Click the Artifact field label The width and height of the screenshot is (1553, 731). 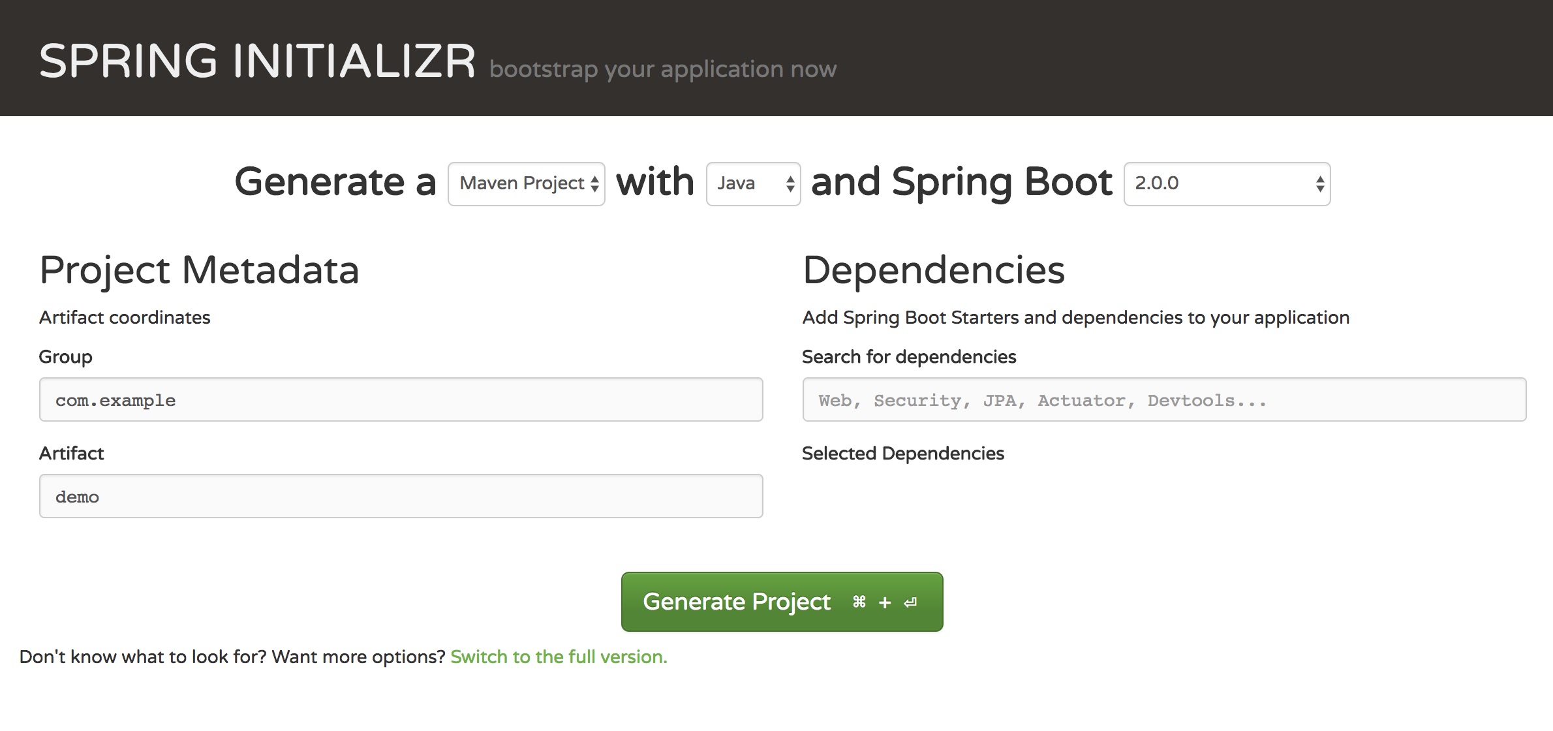coord(71,454)
